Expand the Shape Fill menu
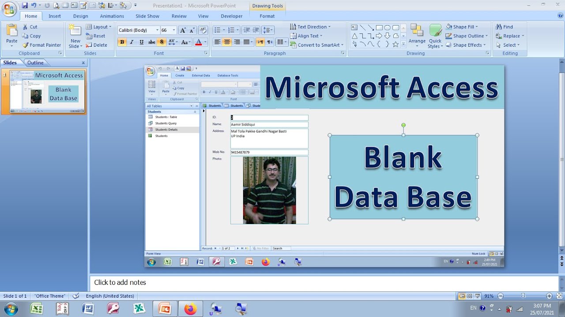 click(462, 27)
